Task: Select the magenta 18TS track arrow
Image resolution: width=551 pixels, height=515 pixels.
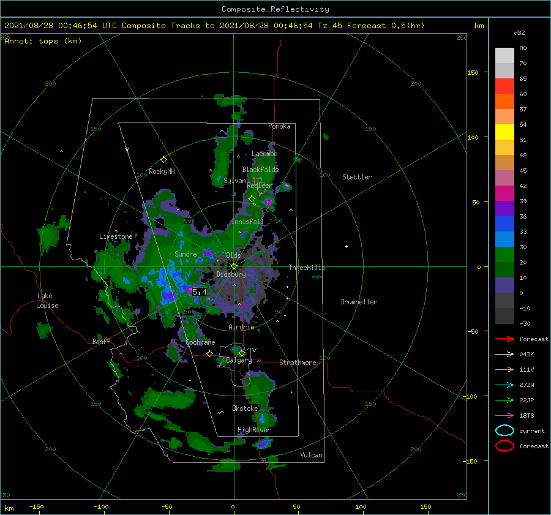Action: coord(504,416)
